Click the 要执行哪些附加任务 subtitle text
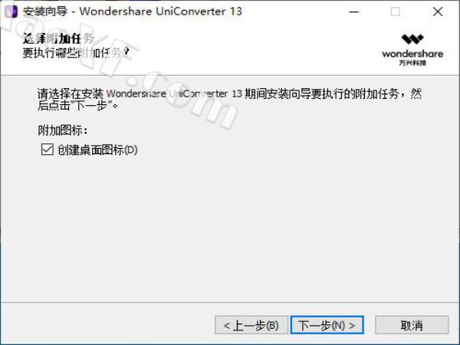Image resolution: width=460 pixels, height=345 pixels. [x=76, y=53]
